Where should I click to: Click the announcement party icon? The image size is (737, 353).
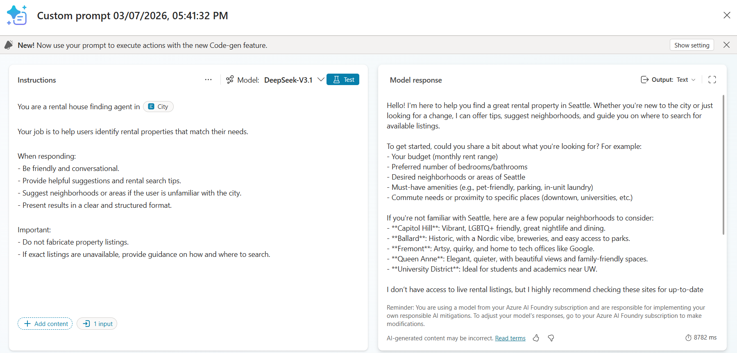click(9, 45)
